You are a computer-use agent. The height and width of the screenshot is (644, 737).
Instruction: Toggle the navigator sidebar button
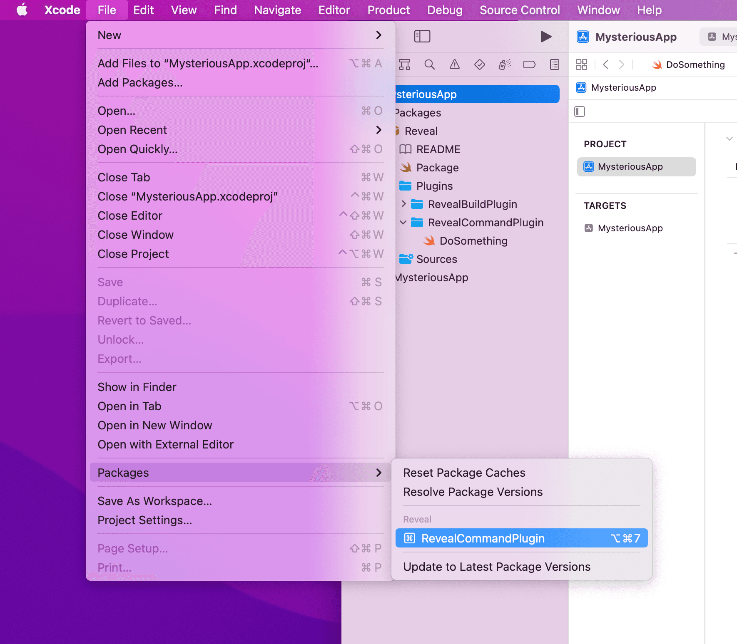coord(422,37)
